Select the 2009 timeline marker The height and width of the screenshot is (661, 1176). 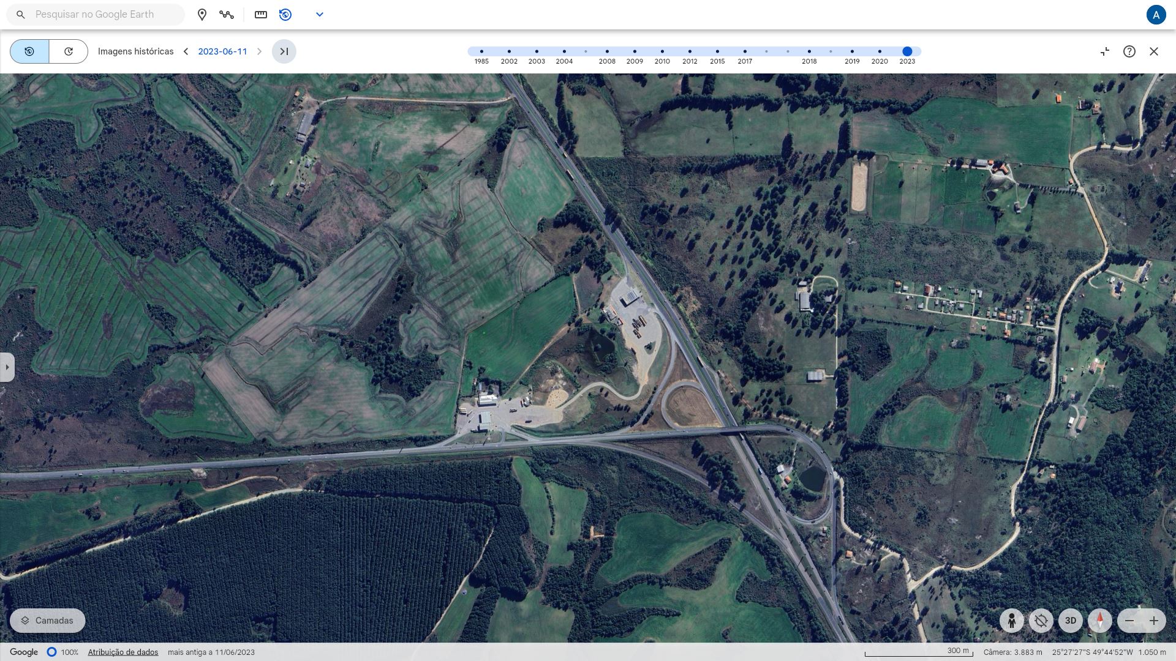point(635,51)
